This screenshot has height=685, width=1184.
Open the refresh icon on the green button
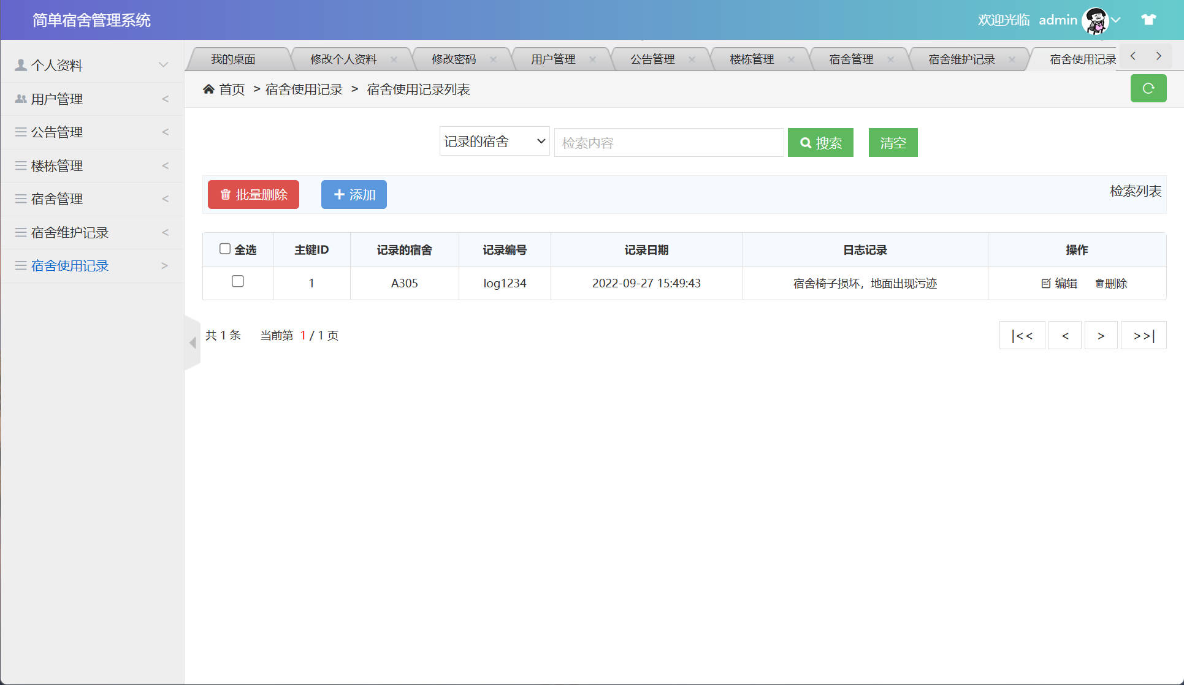point(1148,88)
